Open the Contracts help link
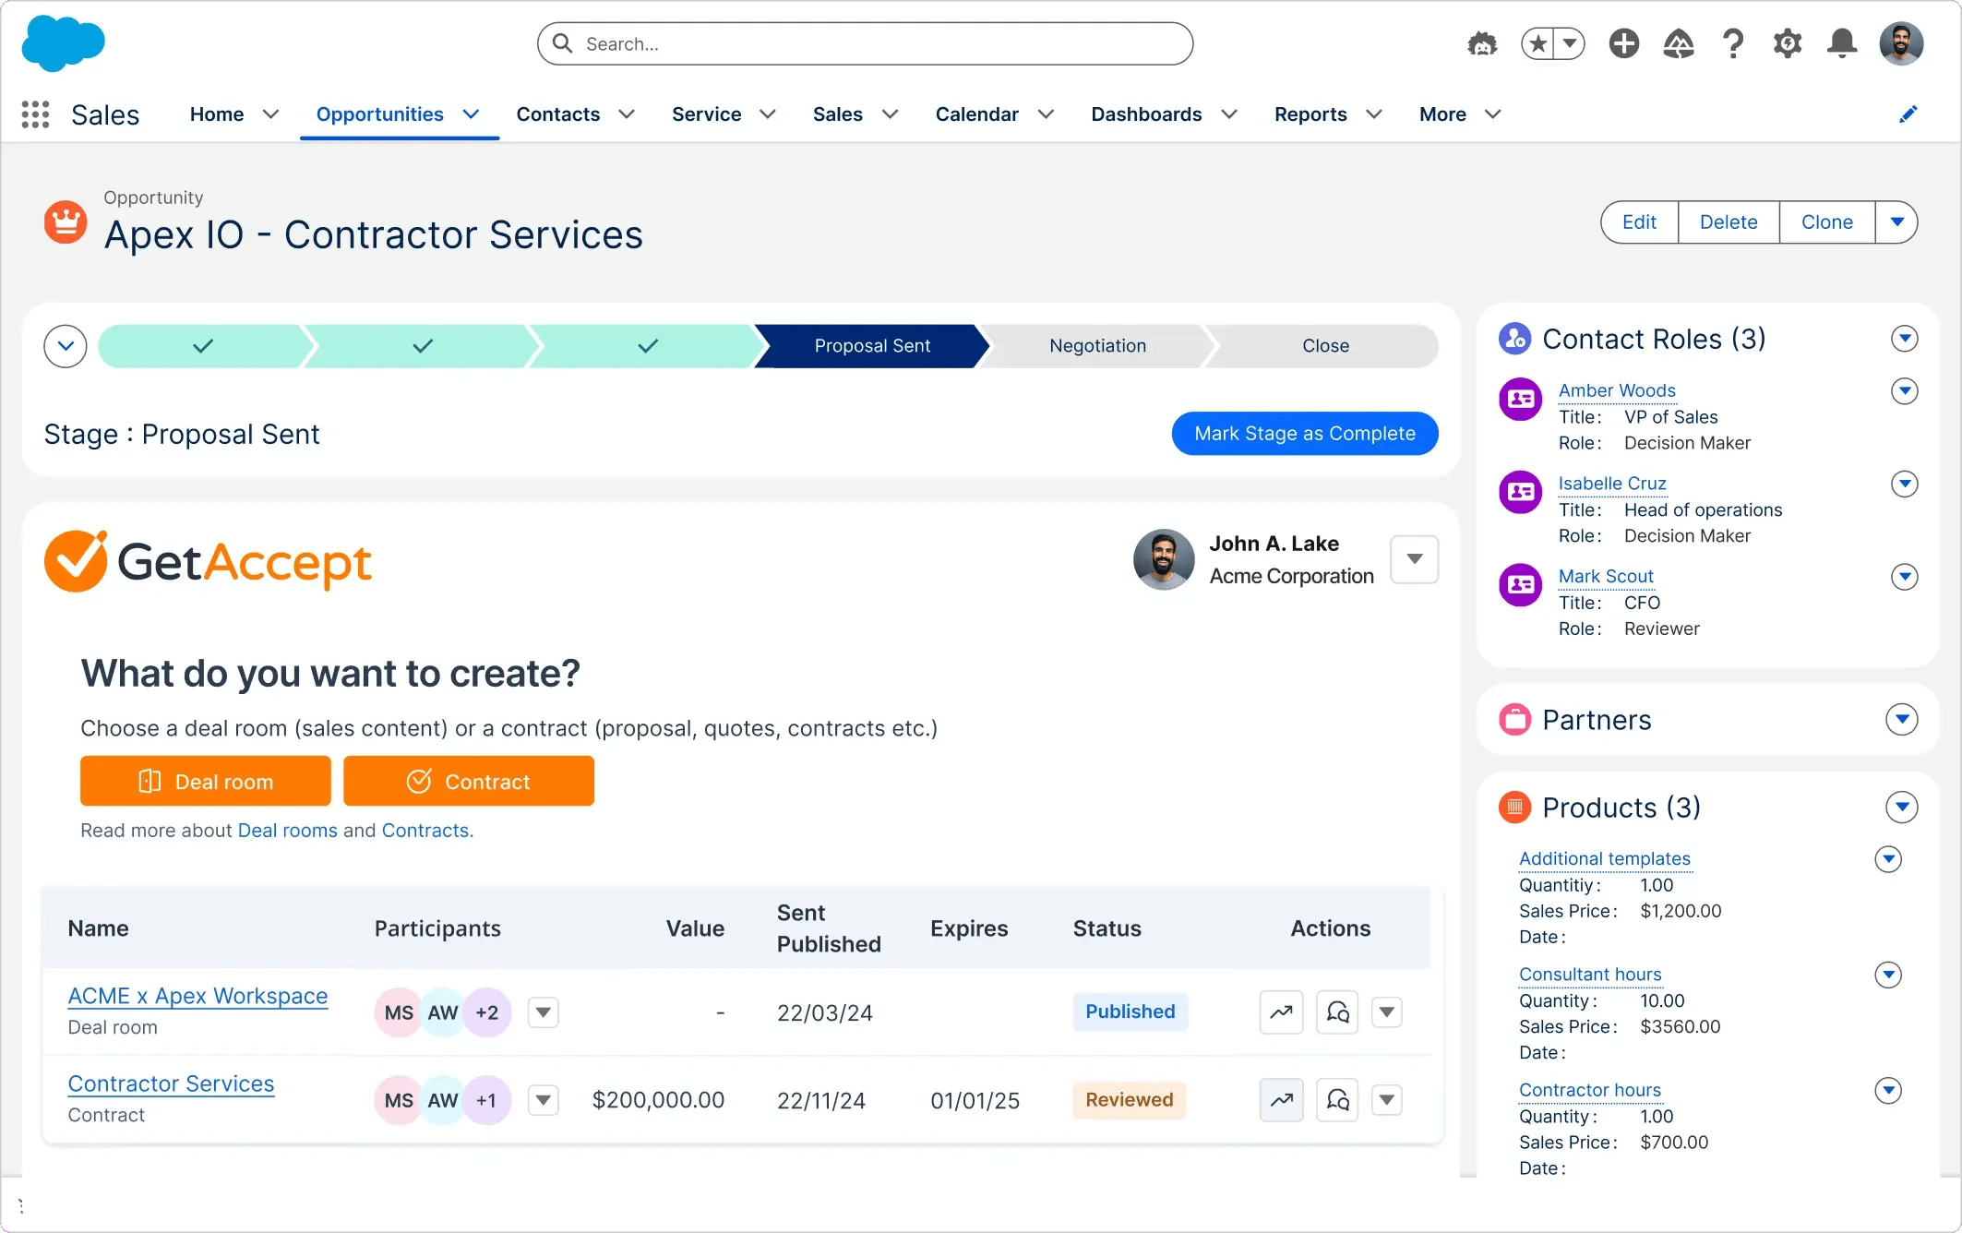1962x1233 pixels. pyautogui.click(x=425, y=831)
